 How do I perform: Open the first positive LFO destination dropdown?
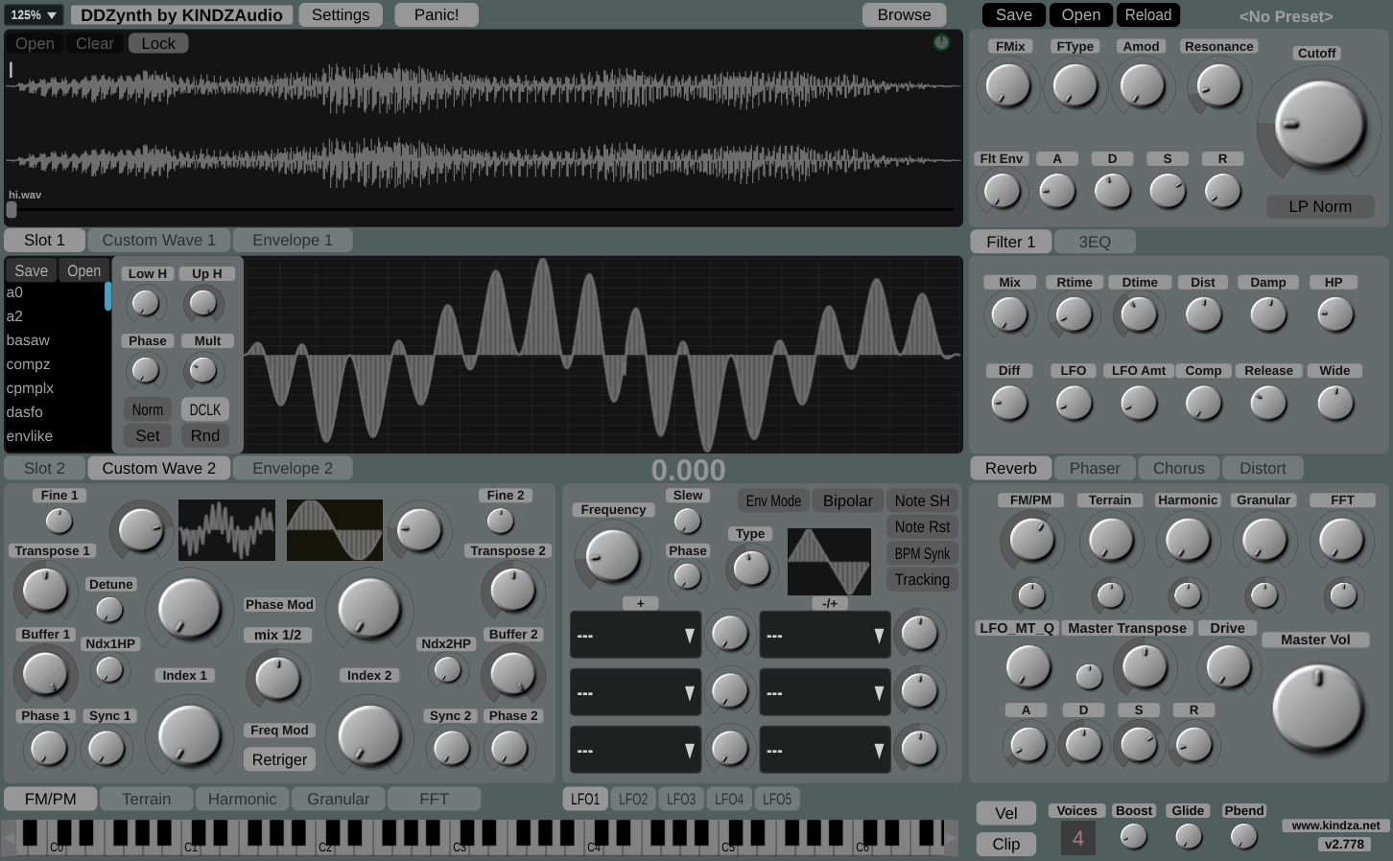(x=635, y=635)
